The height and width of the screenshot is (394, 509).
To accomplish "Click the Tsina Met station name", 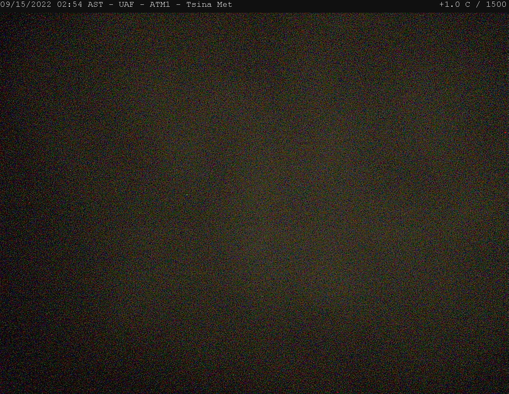I will point(209,5).
